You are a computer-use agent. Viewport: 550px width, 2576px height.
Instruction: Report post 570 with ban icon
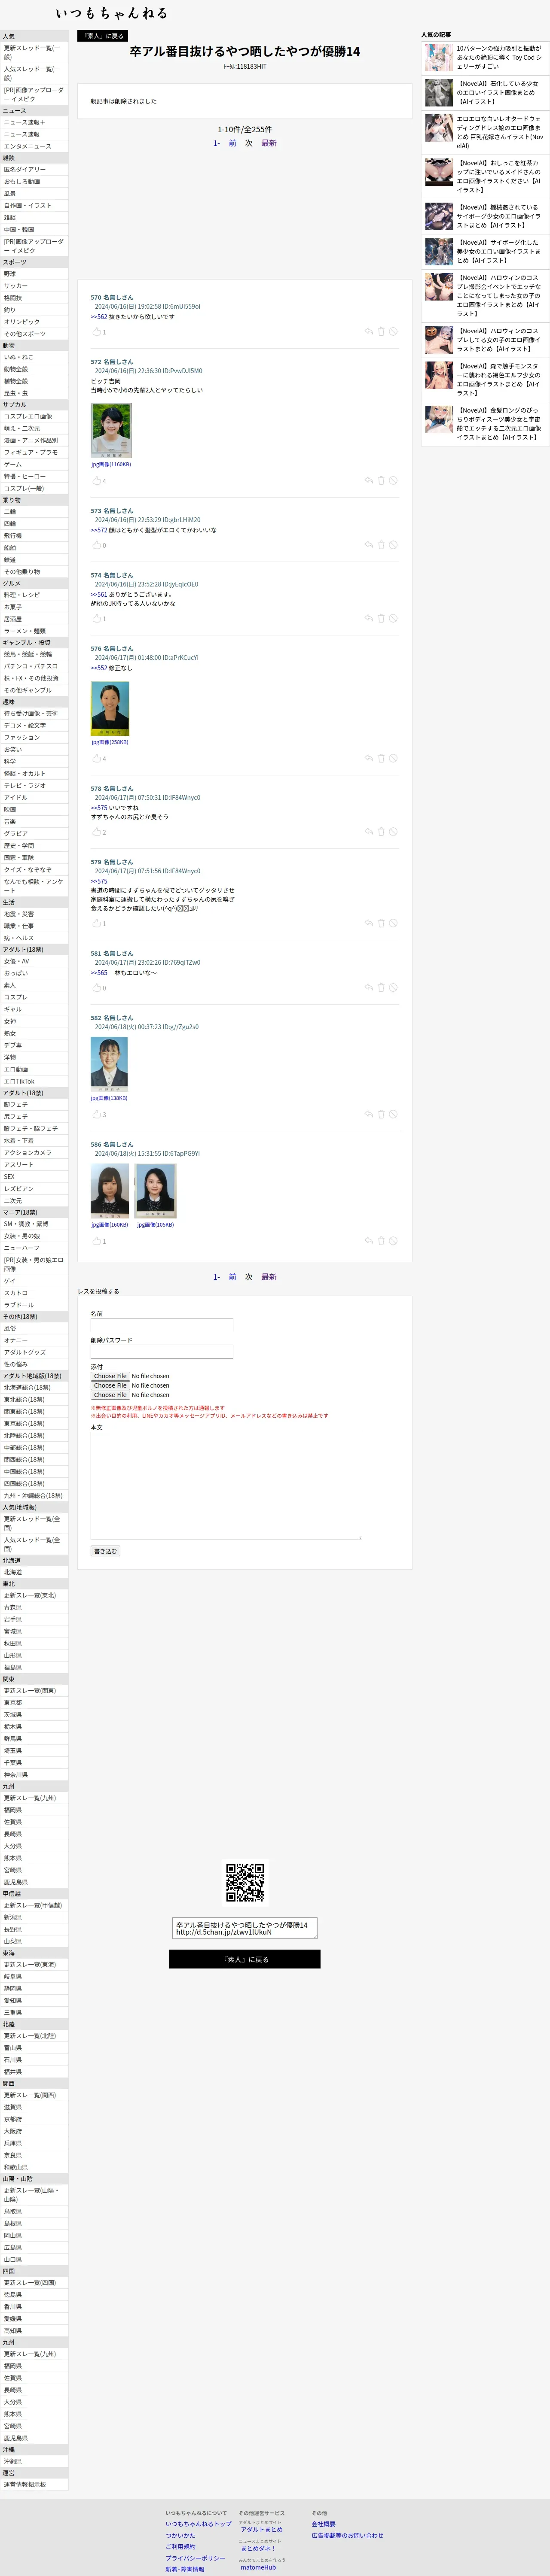point(393,331)
